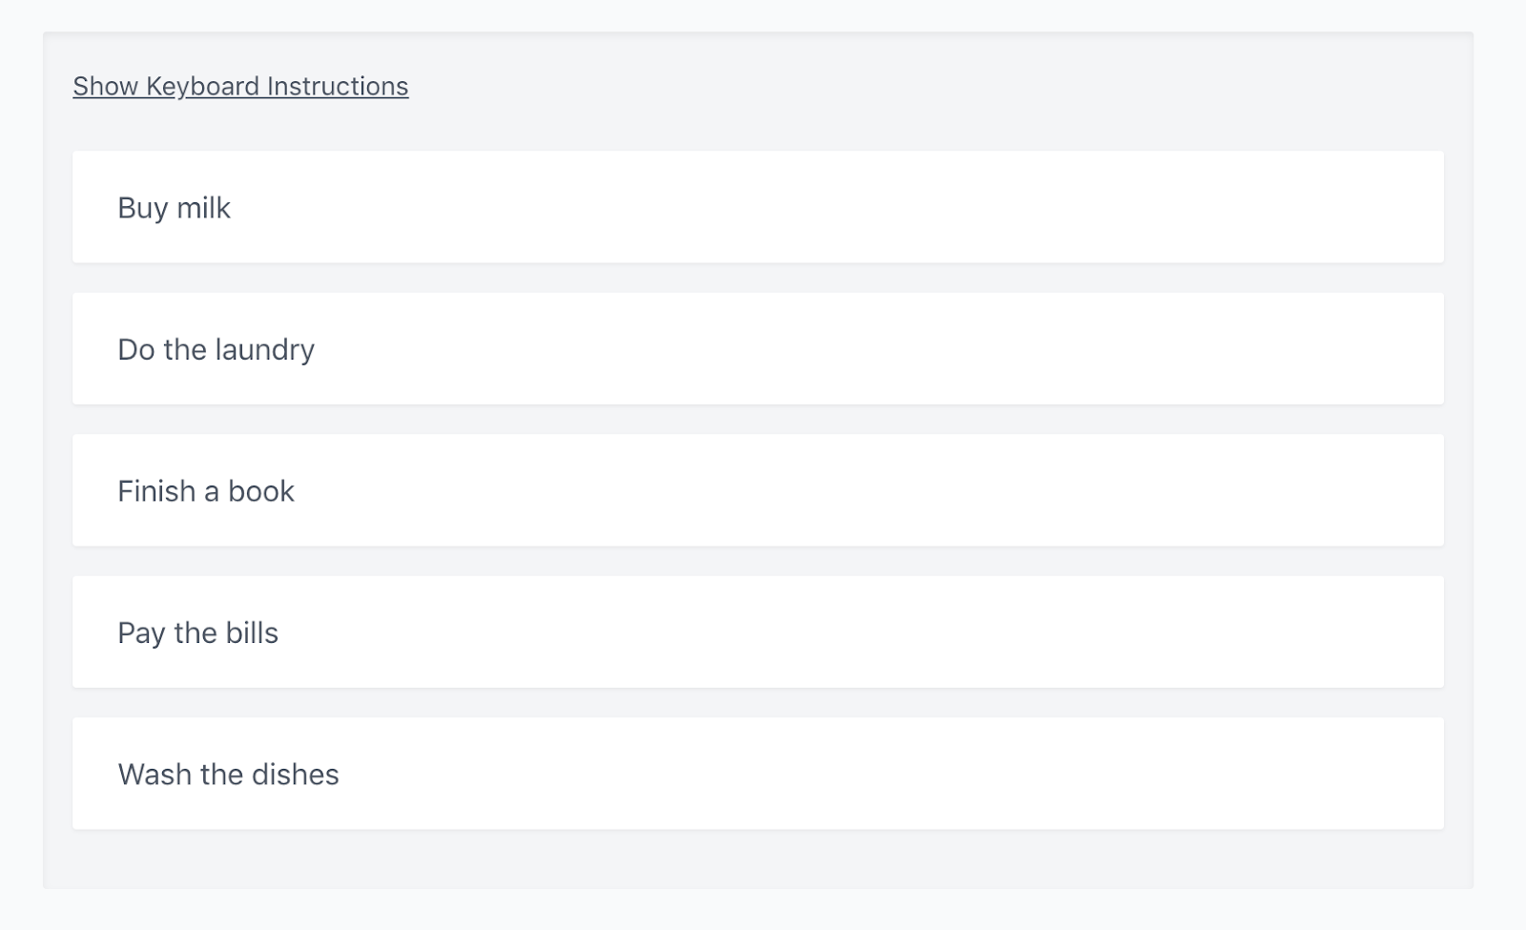Focus the sortable item labeled Finish
Image resolution: width=1526 pixels, height=930 pixels.
click(758, 490)
